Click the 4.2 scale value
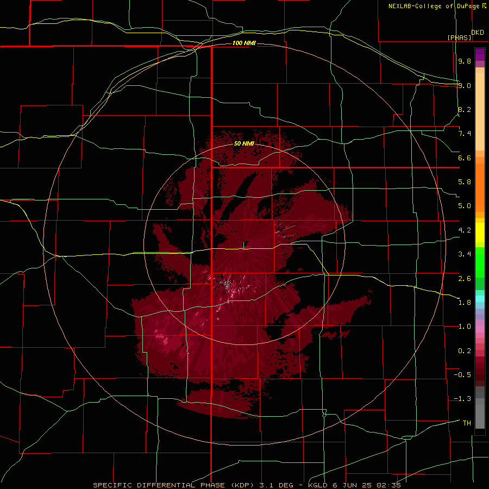 [465, 230]
